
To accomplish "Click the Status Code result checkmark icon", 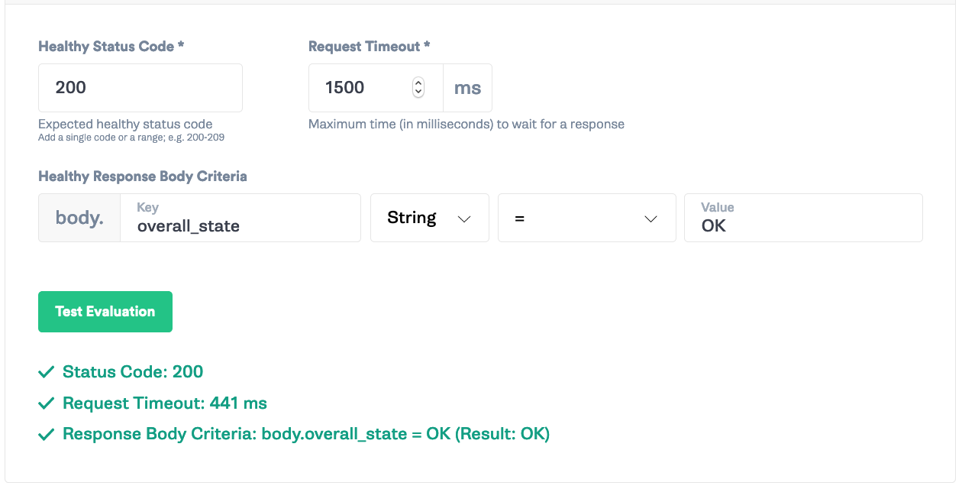I will (47, 372).
